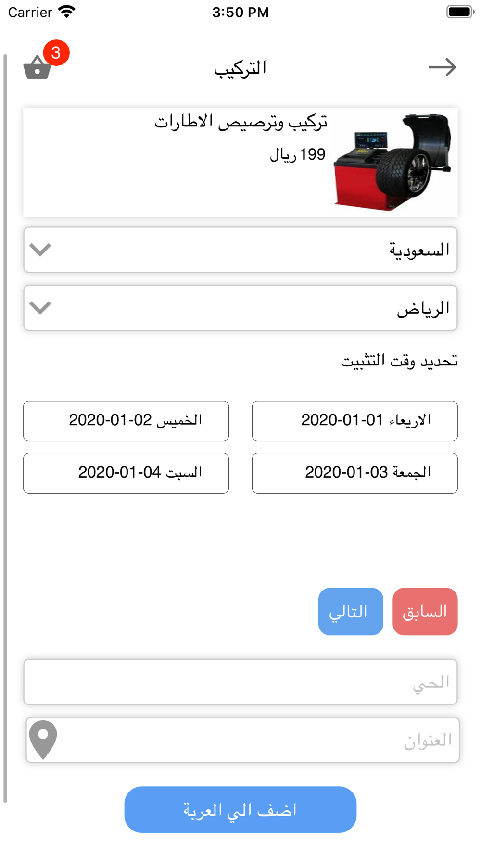Tap the back arrow in the header
The height and width of the screenshot is (855, 481).
[x=443, y=67]
